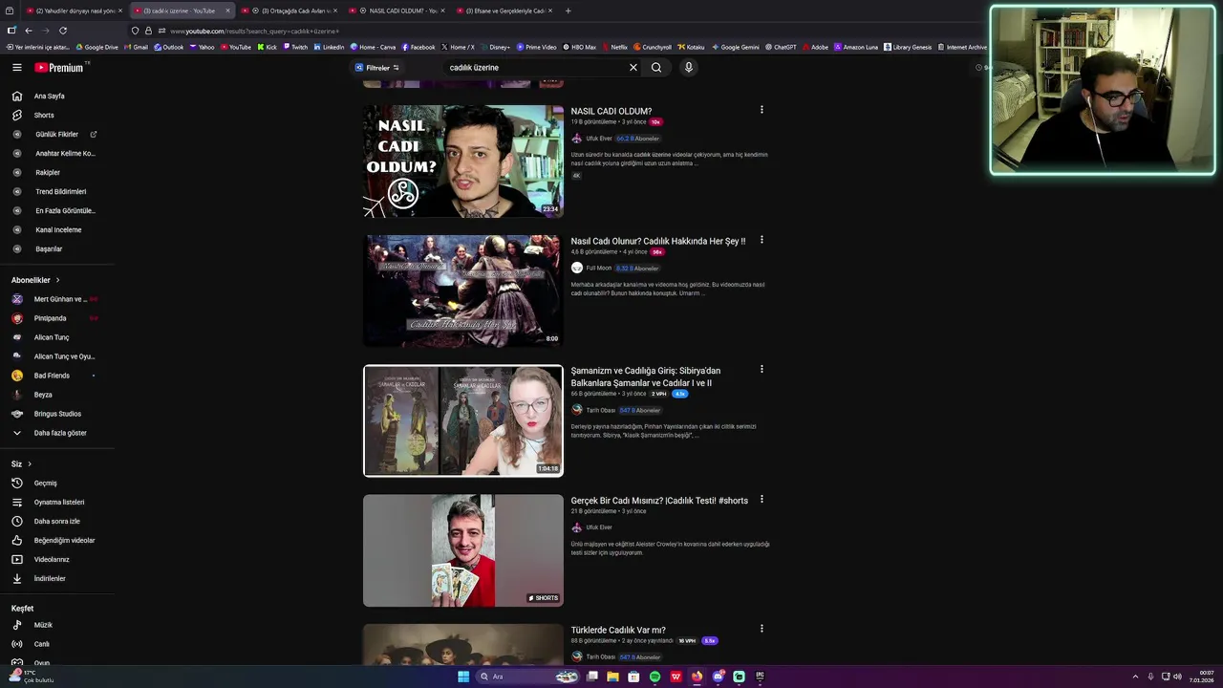
Task: Go to Ana Sayfa in the sidebar
Action: [x=49, y=97]
